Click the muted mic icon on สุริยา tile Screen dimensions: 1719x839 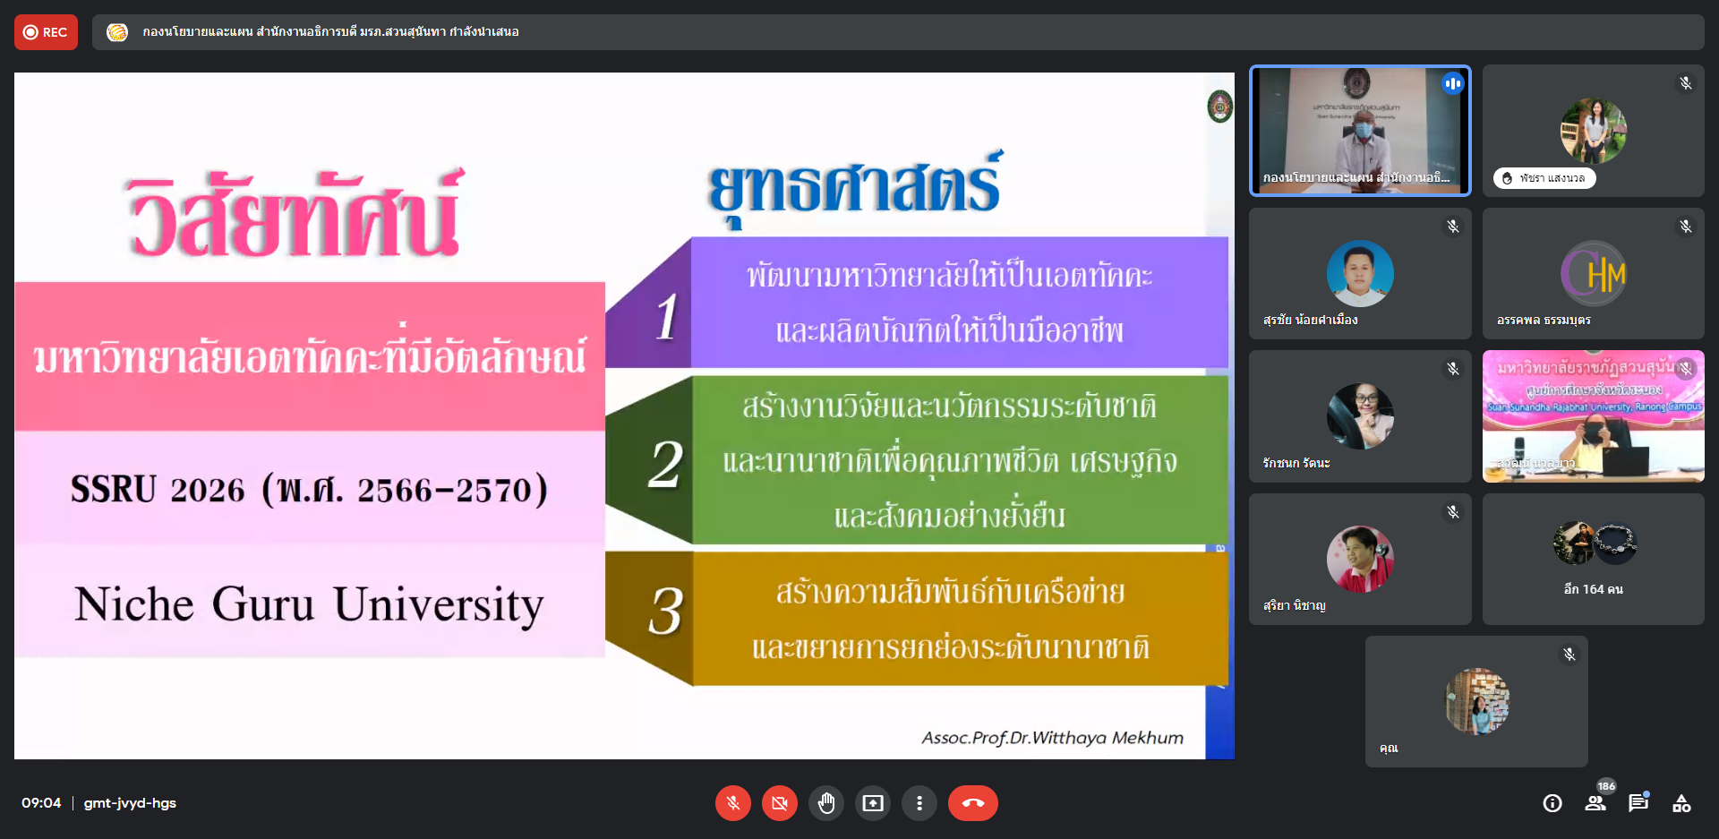click(x=1453, y=512)
